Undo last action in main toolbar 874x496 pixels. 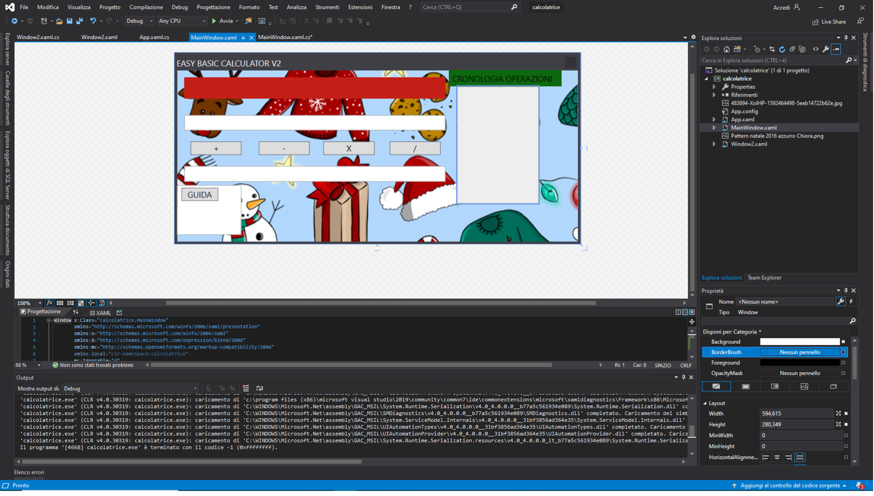point(93,21)
